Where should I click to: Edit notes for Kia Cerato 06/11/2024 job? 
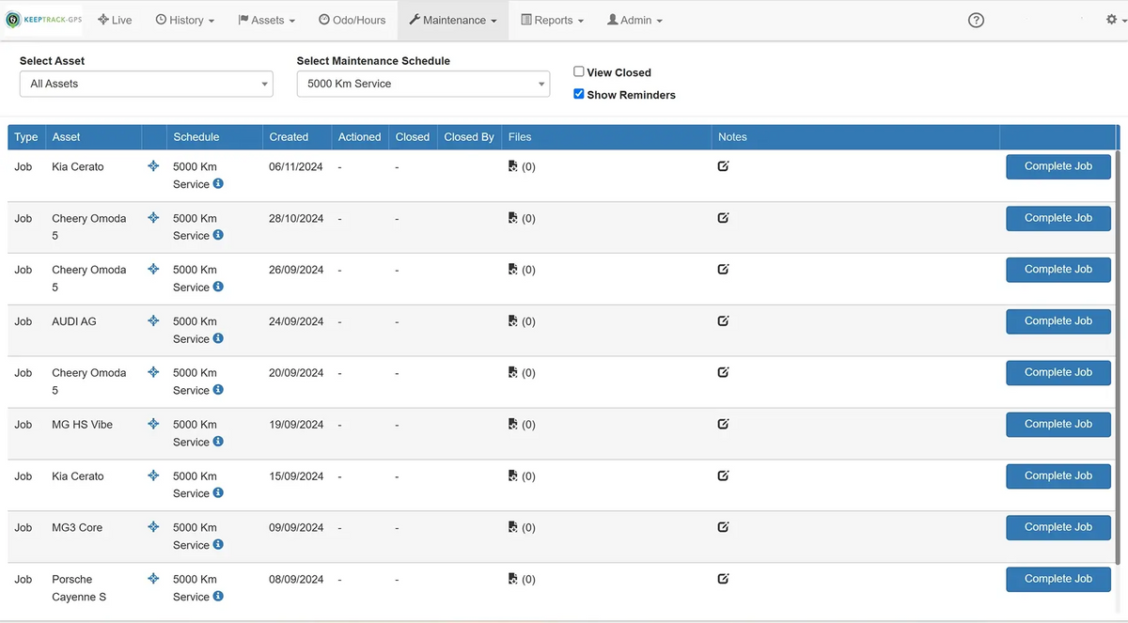(x=723, y=166)
